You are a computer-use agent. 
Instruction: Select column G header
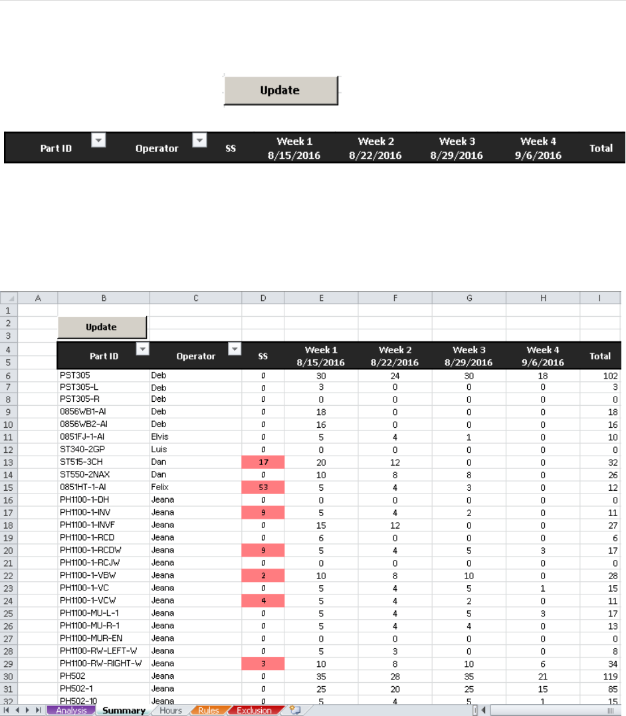[469, 298]
